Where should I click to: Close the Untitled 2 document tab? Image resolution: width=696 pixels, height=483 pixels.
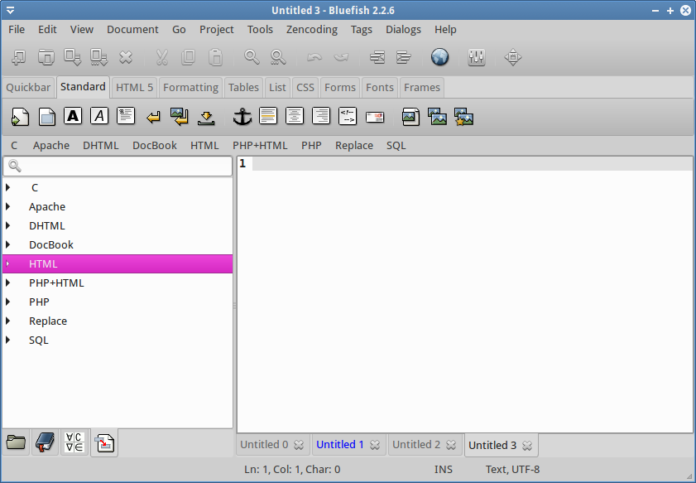(451, 445)
